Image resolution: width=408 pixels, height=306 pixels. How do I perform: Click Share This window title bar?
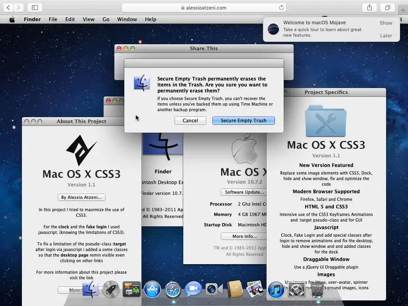click(x=204, y=48)
